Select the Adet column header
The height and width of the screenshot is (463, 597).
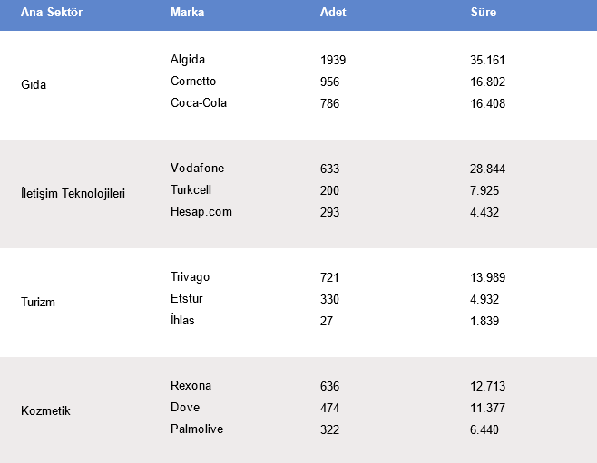333,12
